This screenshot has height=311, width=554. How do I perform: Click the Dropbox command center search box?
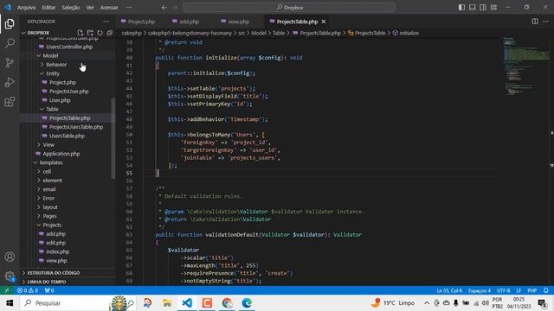[289, 8]
